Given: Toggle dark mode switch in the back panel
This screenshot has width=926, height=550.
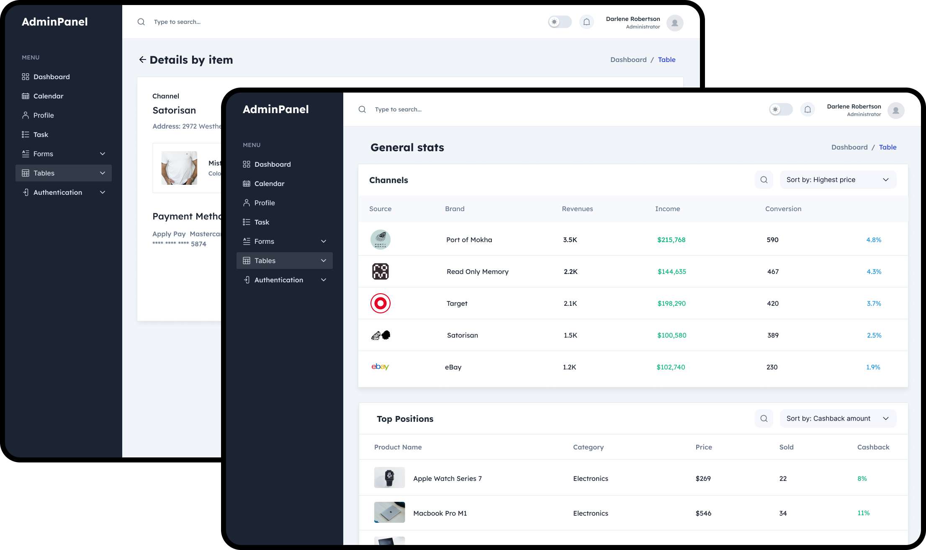Looking at the screenshot, I should pos(560,22).
